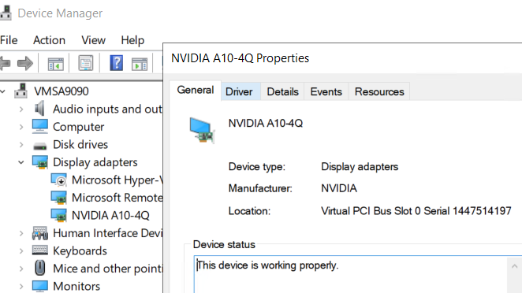Collapse the Display adapters node
The image size is (522, 293).
21,162
